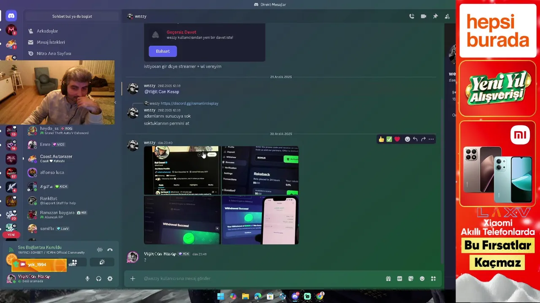Open DM with heydo_ss
This screenshot has width=540, height=303.
pyautogui.click(x=72, y=130)
